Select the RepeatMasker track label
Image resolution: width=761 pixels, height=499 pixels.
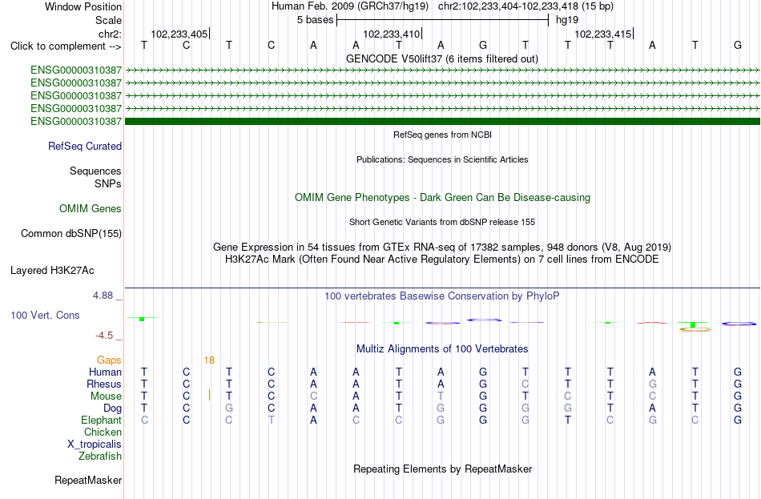pyautogui.click(x=88, y=480)
